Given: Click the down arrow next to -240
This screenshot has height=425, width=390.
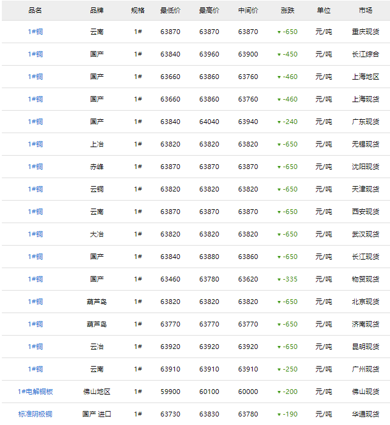Looking at the screenshot, I should [279, 122].
